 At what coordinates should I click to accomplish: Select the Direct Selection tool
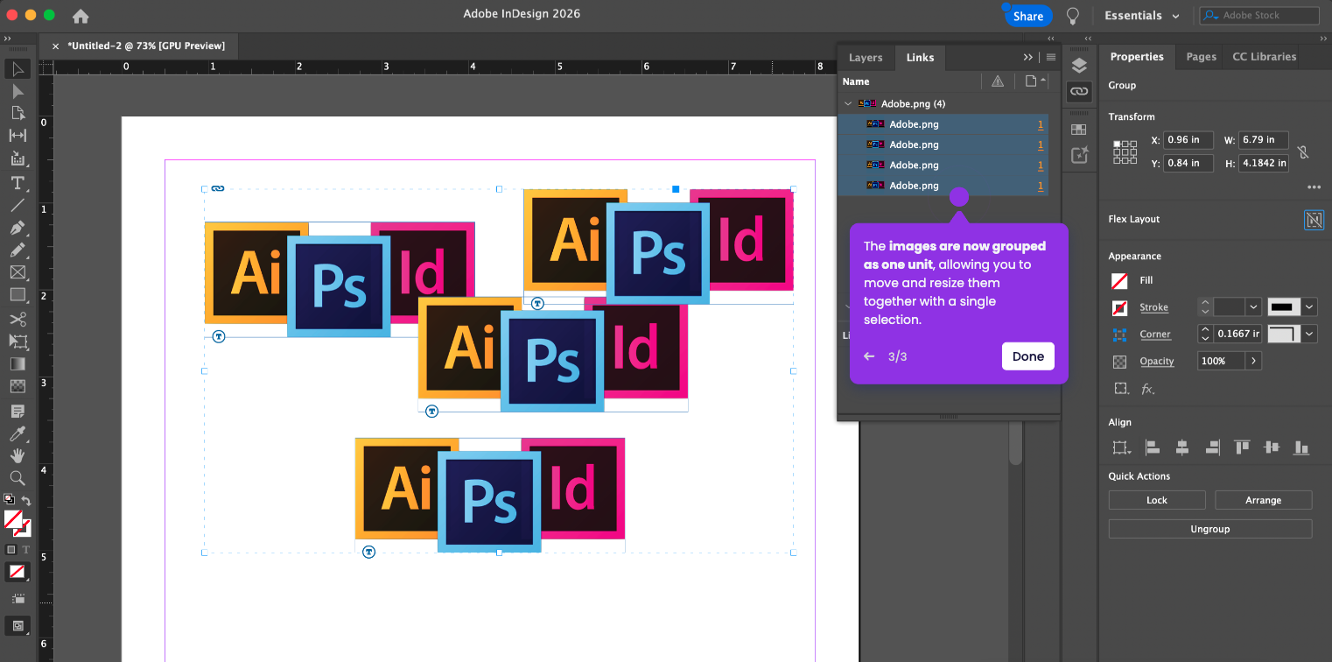point(18,91)
